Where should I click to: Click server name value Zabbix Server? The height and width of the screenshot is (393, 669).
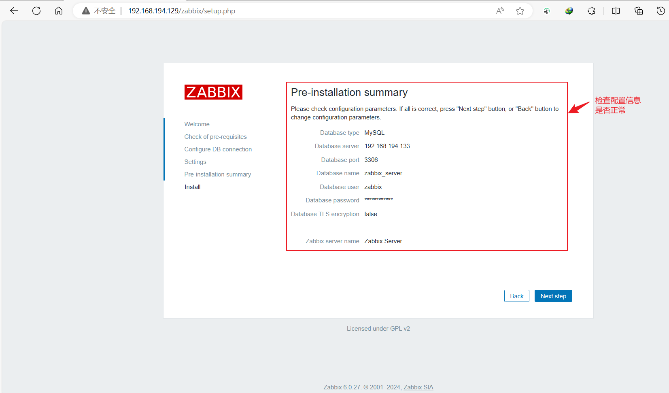click(x=383, y=241)
